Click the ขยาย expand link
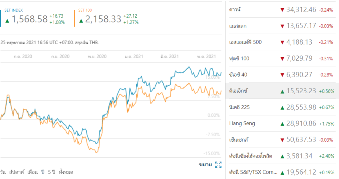 click(x=205, y=164)
